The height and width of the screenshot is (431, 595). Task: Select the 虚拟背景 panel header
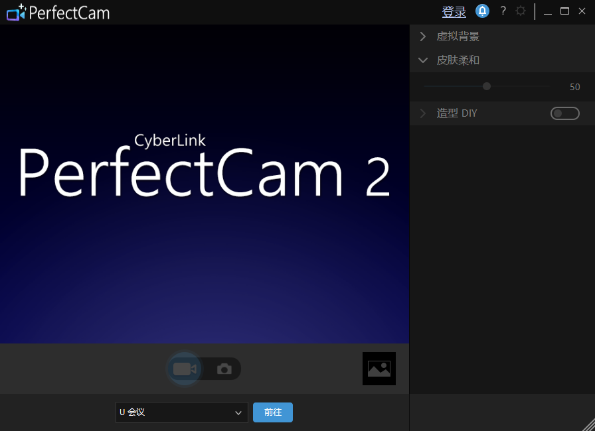click(458, 36)
